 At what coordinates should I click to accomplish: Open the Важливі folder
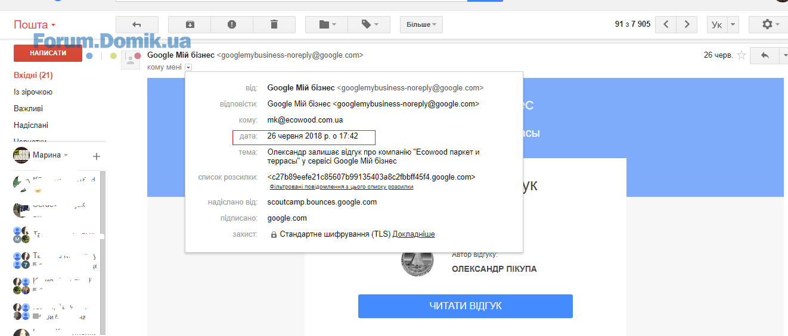click(29, 109)
